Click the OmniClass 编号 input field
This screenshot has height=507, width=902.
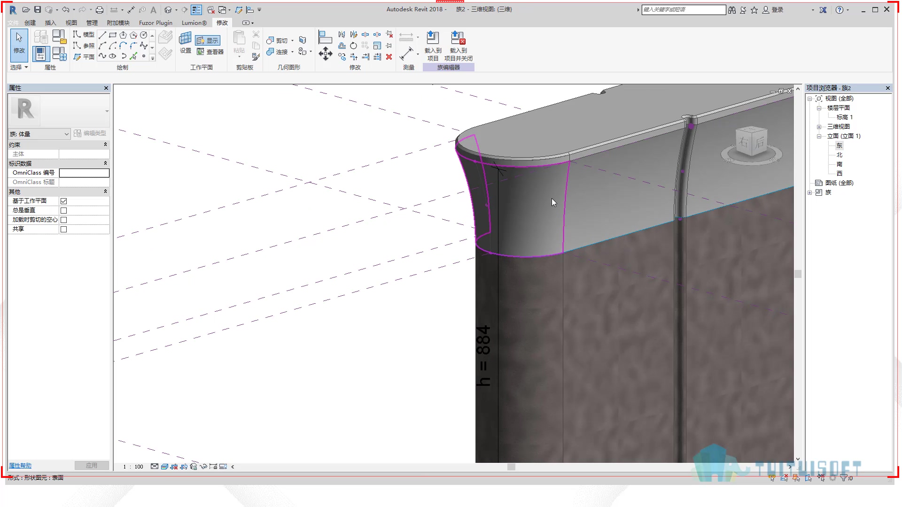coord(84,173)
